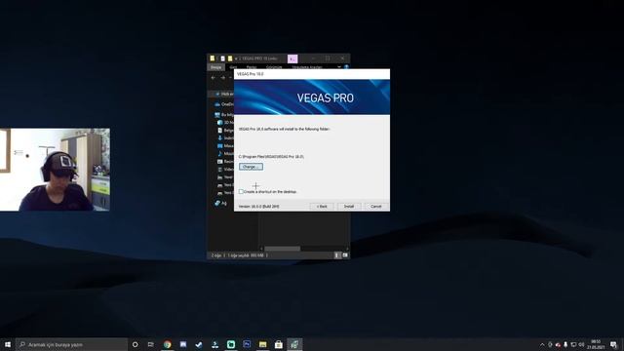Click the taskbar search box
The height and width of the screenshot is (351, 624).
pyautogui.click(x=71, y=344)
